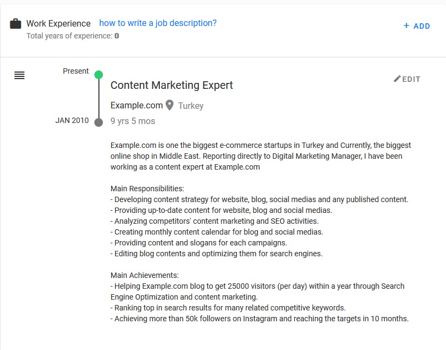Click the plus icon beside ADD
Image resolution: width=446 pixels, height=350 pixels.
406,25
